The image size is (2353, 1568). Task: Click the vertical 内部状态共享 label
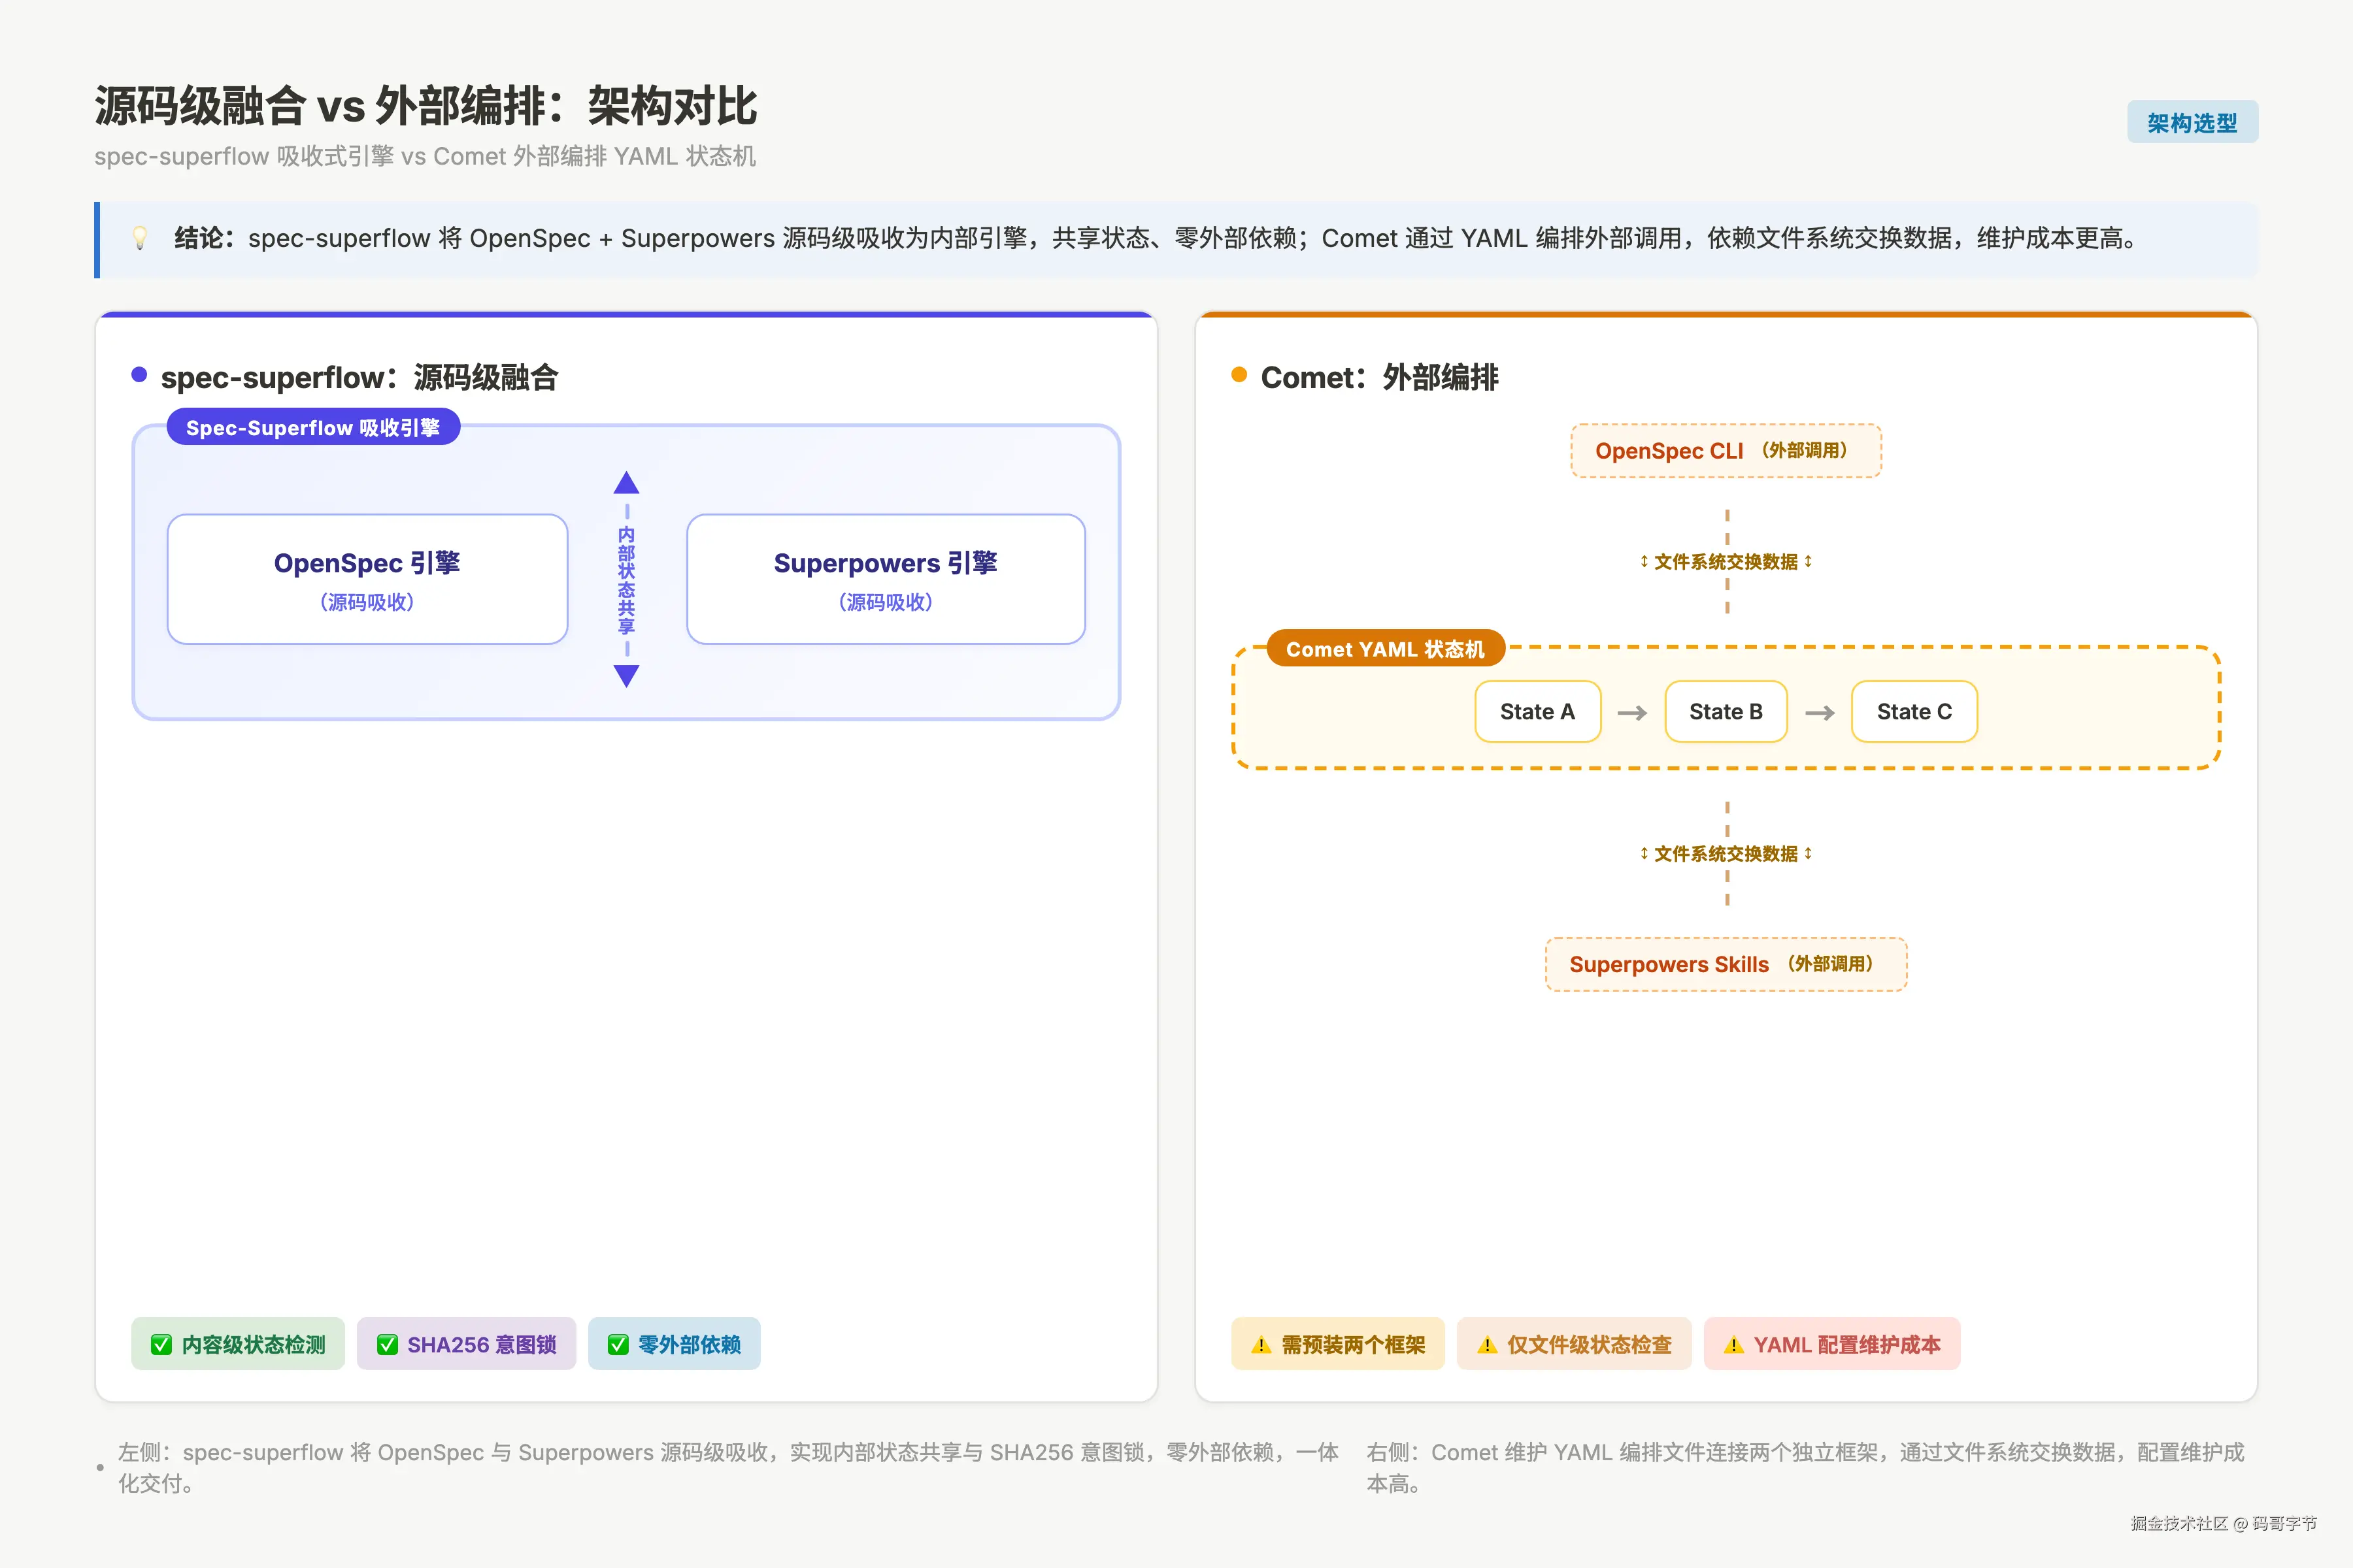tap(626, 580)
